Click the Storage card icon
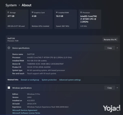This screenshot has width=123, height=115. click(8, 12)
